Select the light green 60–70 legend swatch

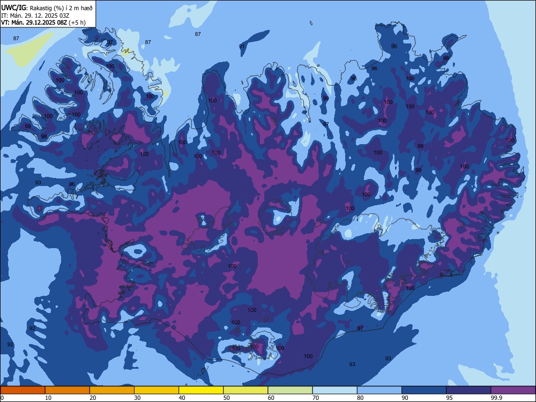[290, 390]
